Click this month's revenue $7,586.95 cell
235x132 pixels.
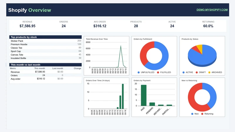[x=40, y=72]
